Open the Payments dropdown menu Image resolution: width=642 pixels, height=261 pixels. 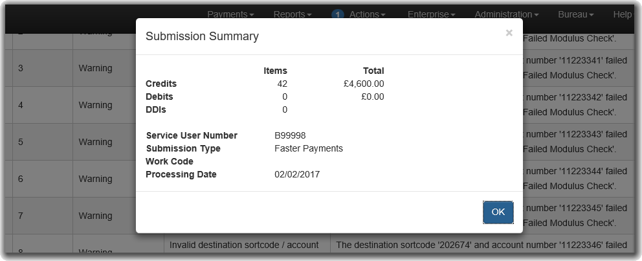230,14
